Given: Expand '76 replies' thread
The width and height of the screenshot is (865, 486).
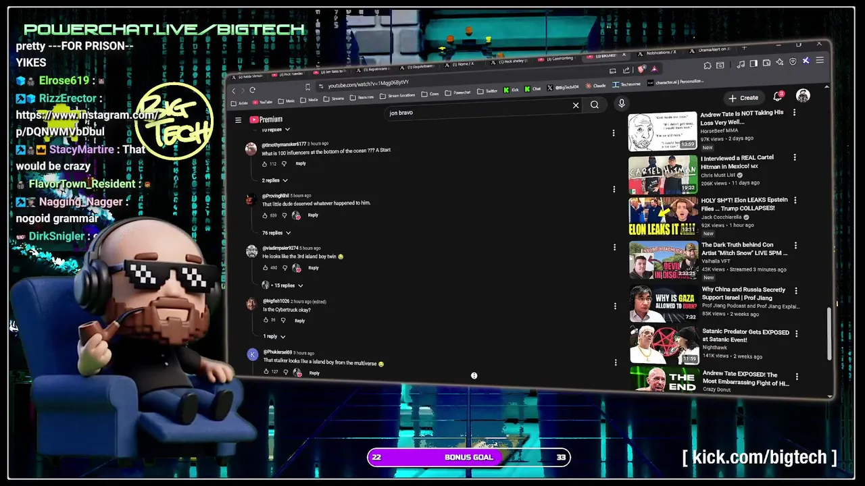Looking at the screenshot, I should 277,233.
